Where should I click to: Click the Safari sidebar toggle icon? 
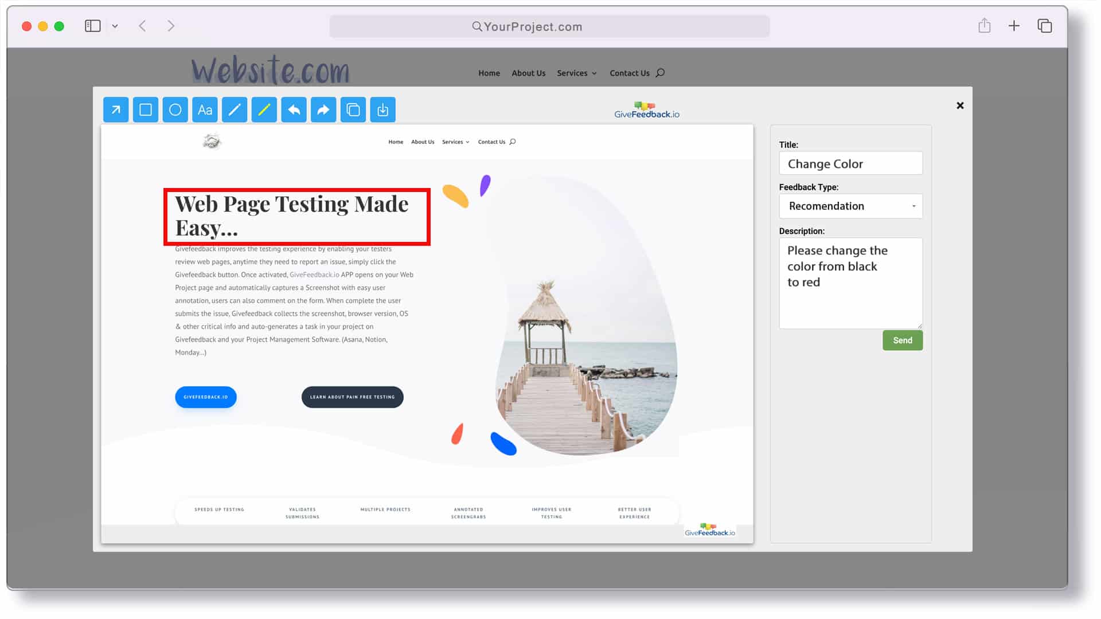pos(92,26)
